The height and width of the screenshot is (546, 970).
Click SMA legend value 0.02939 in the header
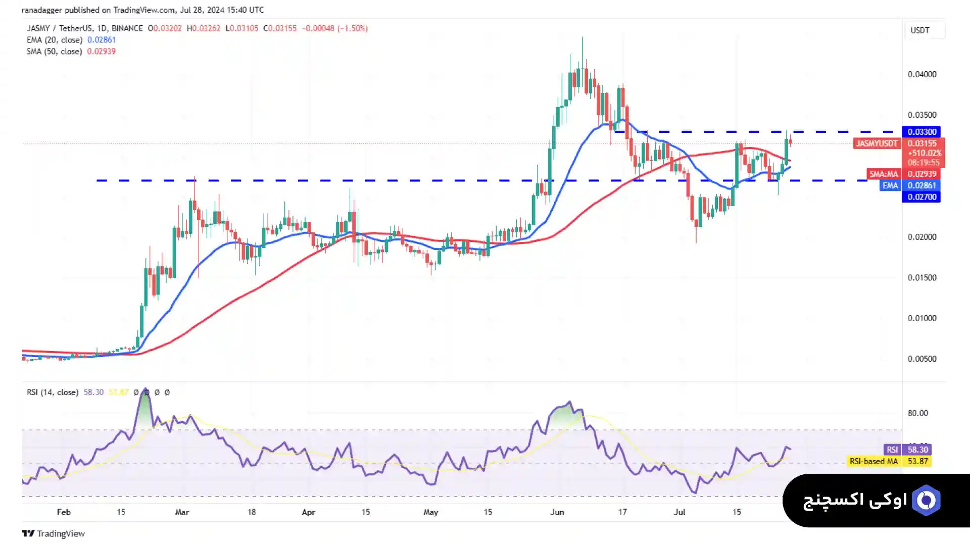(x=101, y=52)
